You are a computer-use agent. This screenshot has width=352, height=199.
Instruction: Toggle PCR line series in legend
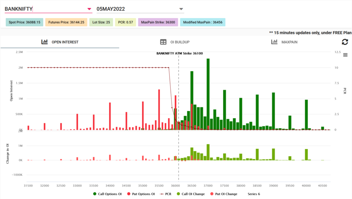[x=165, y=194]
